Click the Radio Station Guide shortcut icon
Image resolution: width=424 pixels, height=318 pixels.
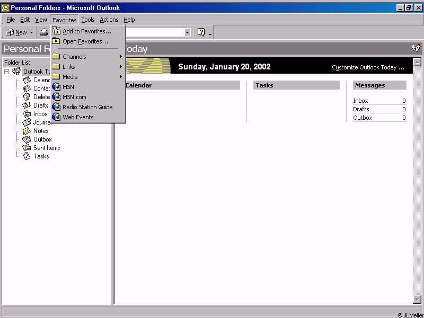[x=56, y=107]
